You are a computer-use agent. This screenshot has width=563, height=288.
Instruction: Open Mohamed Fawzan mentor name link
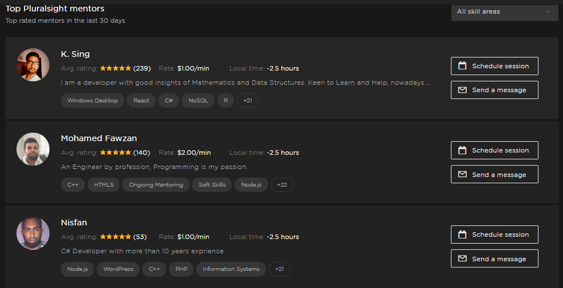tap(98, 138)
